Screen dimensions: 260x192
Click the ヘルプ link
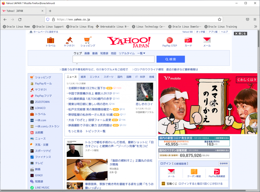point(224,32)
